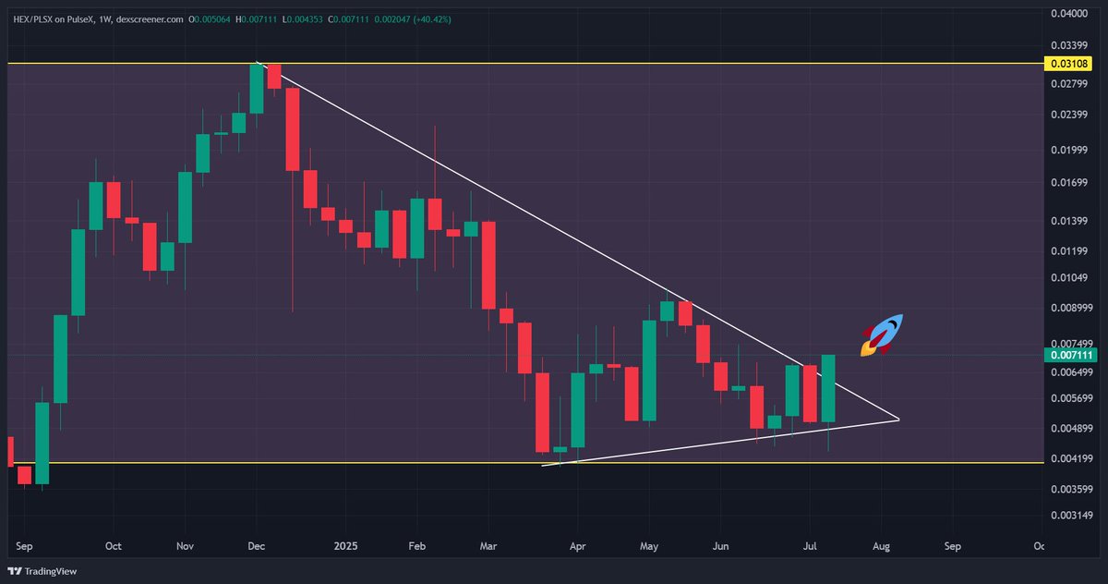1108x584 pixels.
Task: Click the Aug label on the time axis
Action: pos(881,546)
